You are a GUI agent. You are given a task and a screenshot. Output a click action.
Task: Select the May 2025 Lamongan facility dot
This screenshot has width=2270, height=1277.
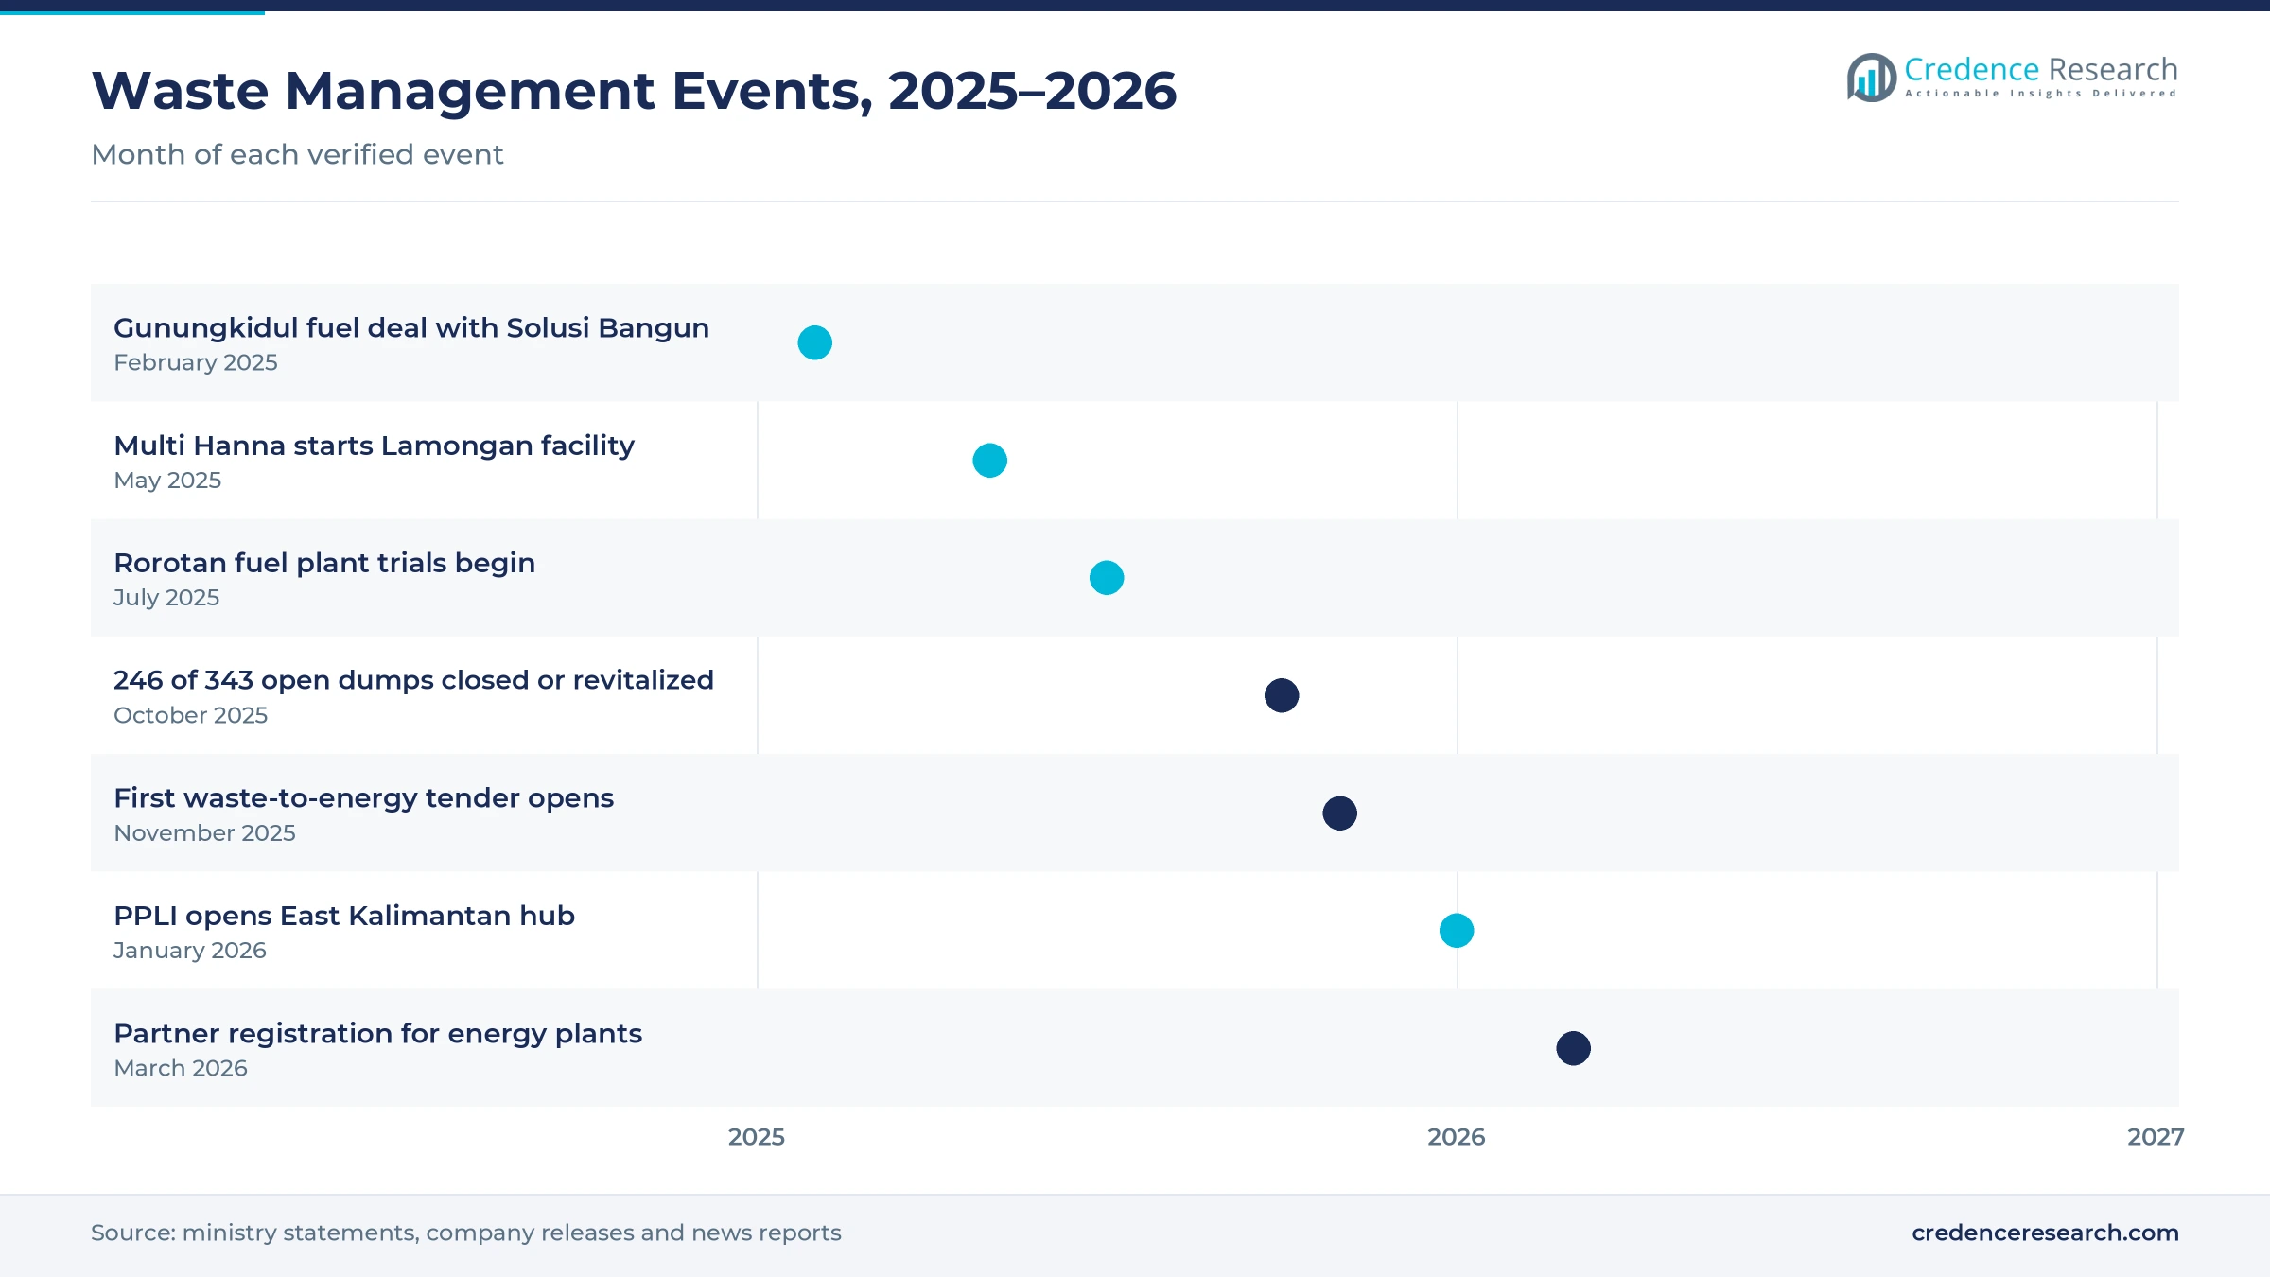(x=989, y=461)
